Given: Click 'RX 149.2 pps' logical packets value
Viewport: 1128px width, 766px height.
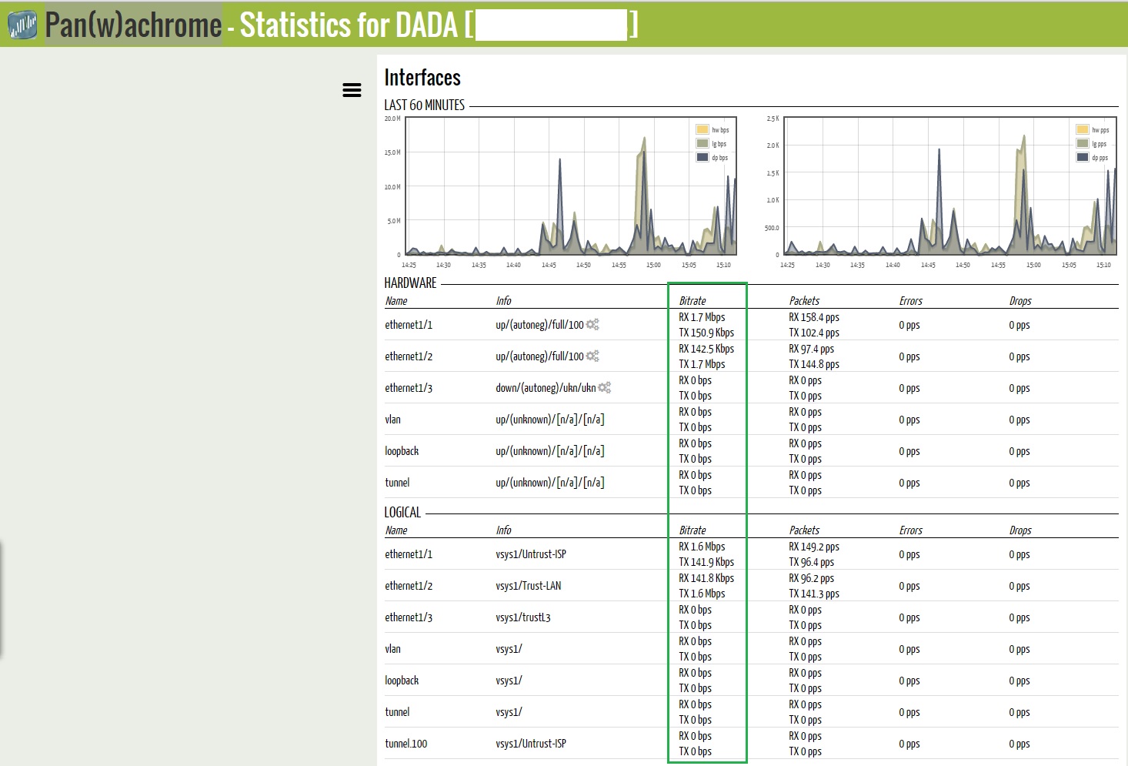Looking at the screenshot, I should click(x=814, y=547).
